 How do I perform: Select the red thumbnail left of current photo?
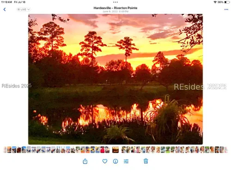pos(103,150)
